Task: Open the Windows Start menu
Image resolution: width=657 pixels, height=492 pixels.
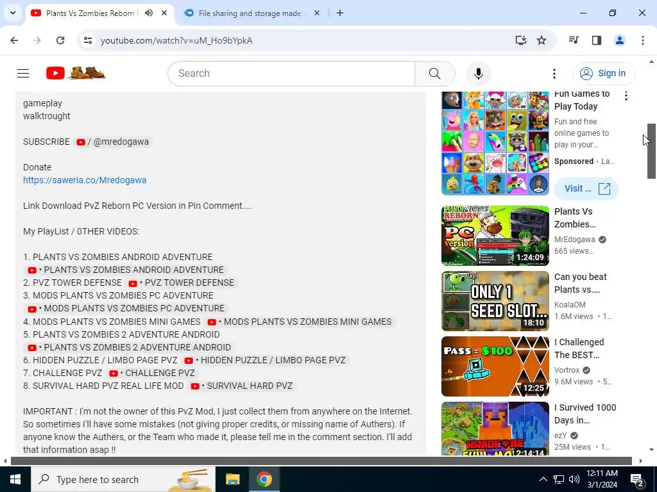Action: tap(15, 479)
